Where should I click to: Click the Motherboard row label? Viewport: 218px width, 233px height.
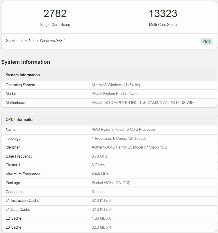[16, 103]
